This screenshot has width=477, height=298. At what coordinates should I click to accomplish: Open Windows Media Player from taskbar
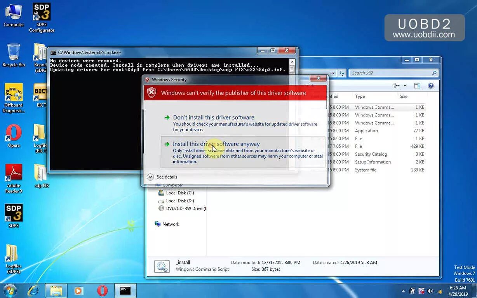click(x=79, y=291)
